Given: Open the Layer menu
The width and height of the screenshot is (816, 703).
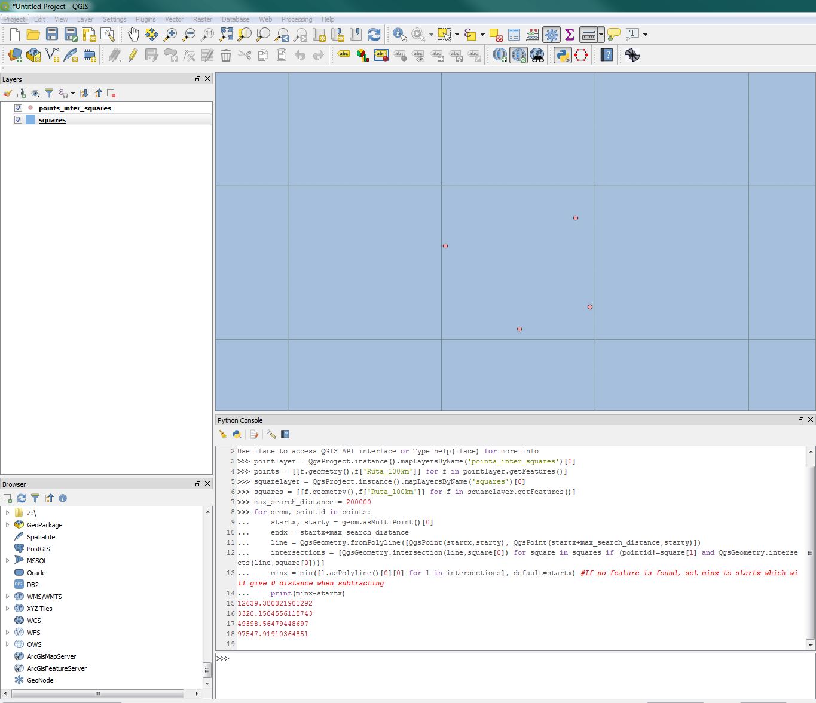Looking at the screenshot, I should [x=85, y=19].
